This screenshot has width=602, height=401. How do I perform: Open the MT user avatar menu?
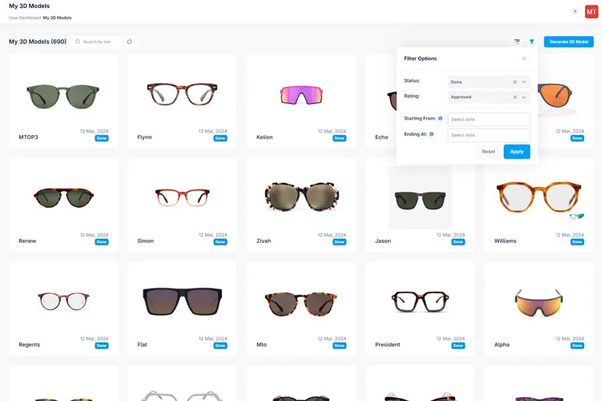point(591,11)
